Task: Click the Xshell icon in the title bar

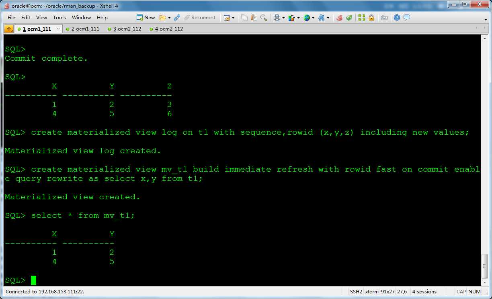Action: [6, 6]
